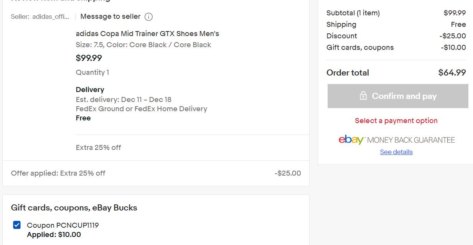This screenshot has height=245, width=473.
Task: Click the MONEY BACK GUARANTEE text
Action: (411, 140)
